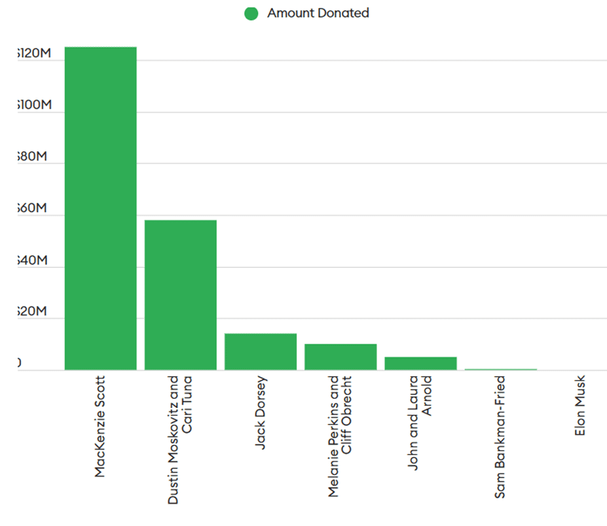Click the Jack Dorsey axis label
Image resolution: width=607 pixels, height=526 pixels.
tap(261, 413)
